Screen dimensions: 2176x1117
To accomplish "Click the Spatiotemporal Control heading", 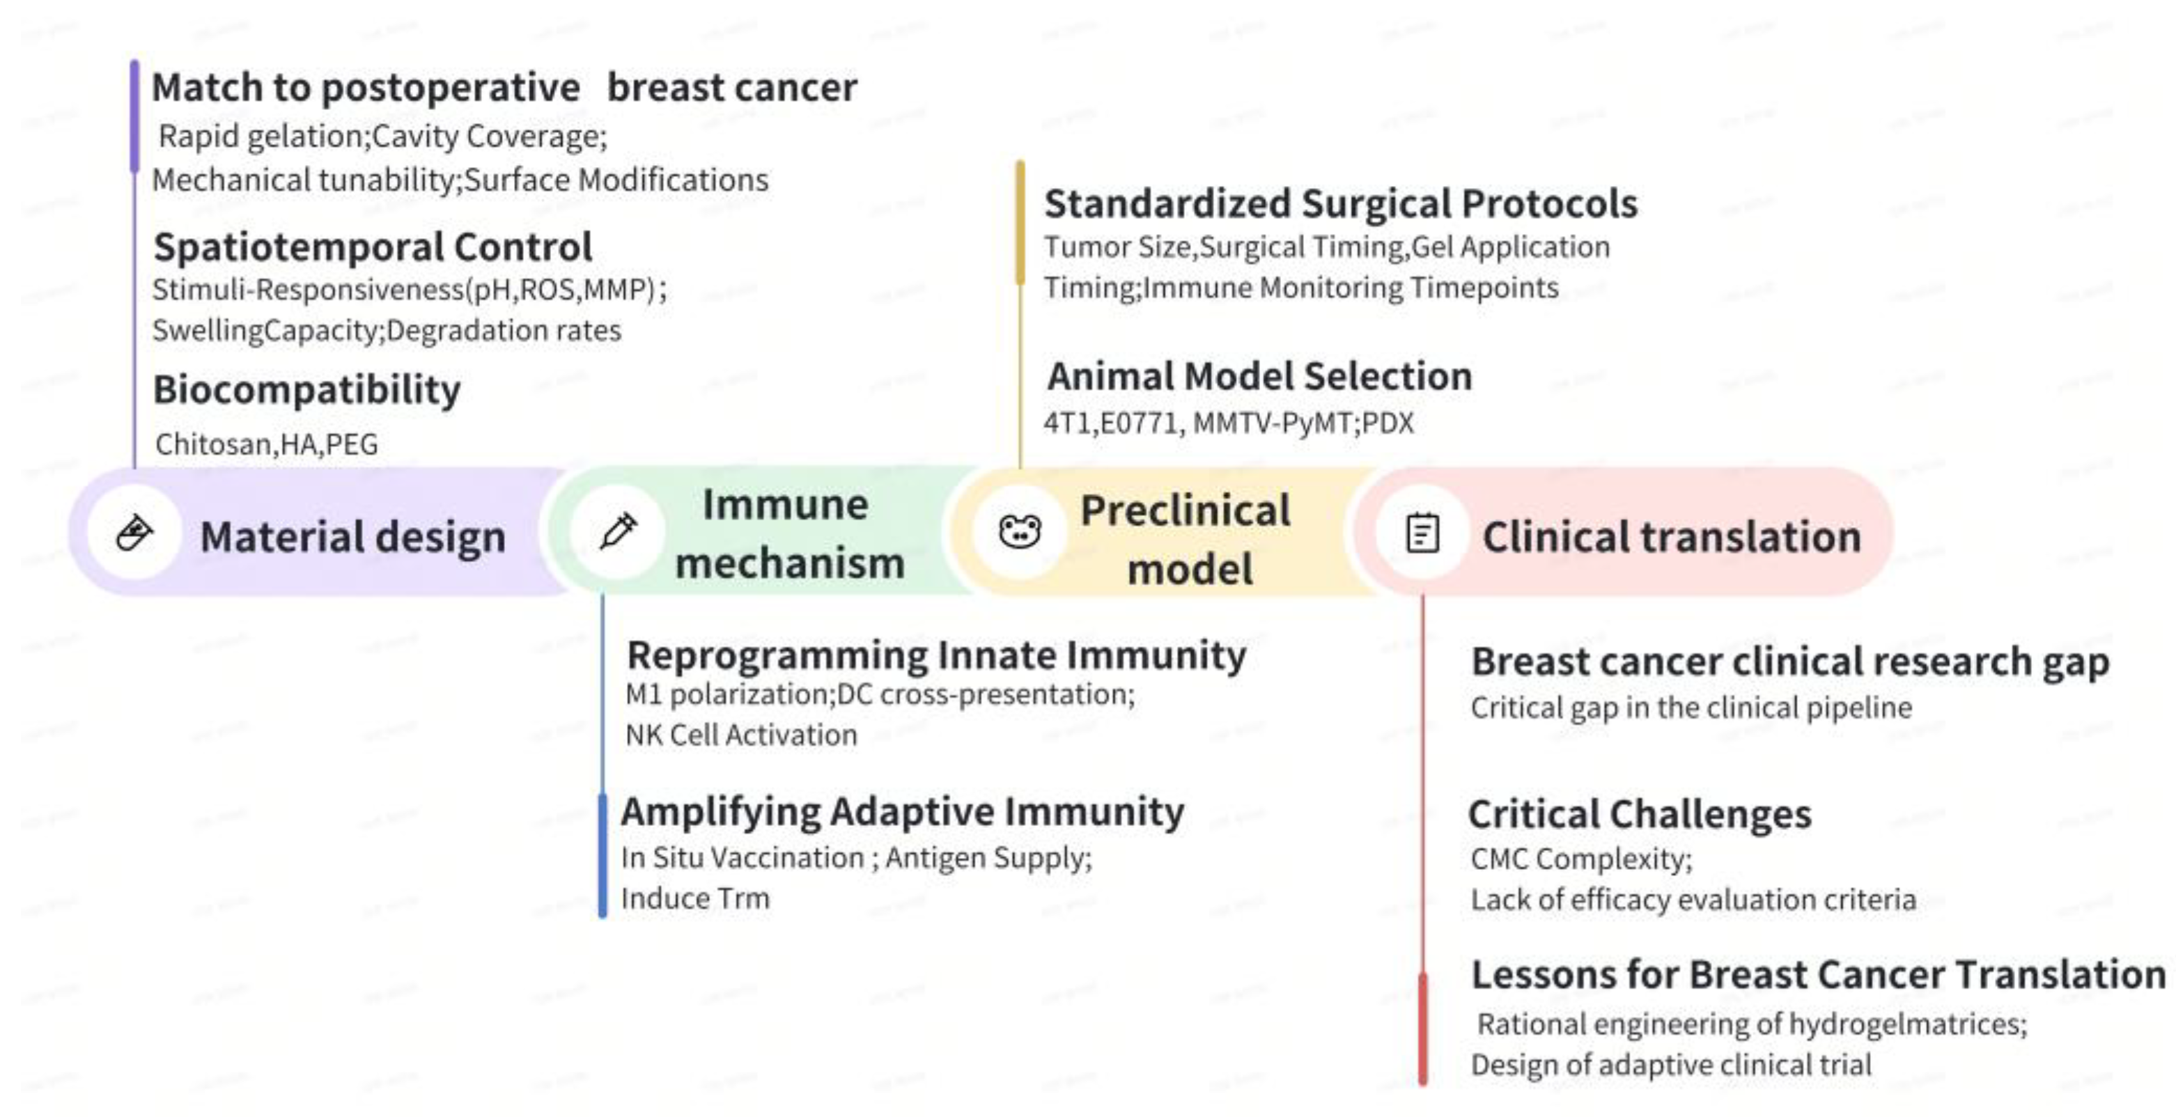I will pos(373,247).
